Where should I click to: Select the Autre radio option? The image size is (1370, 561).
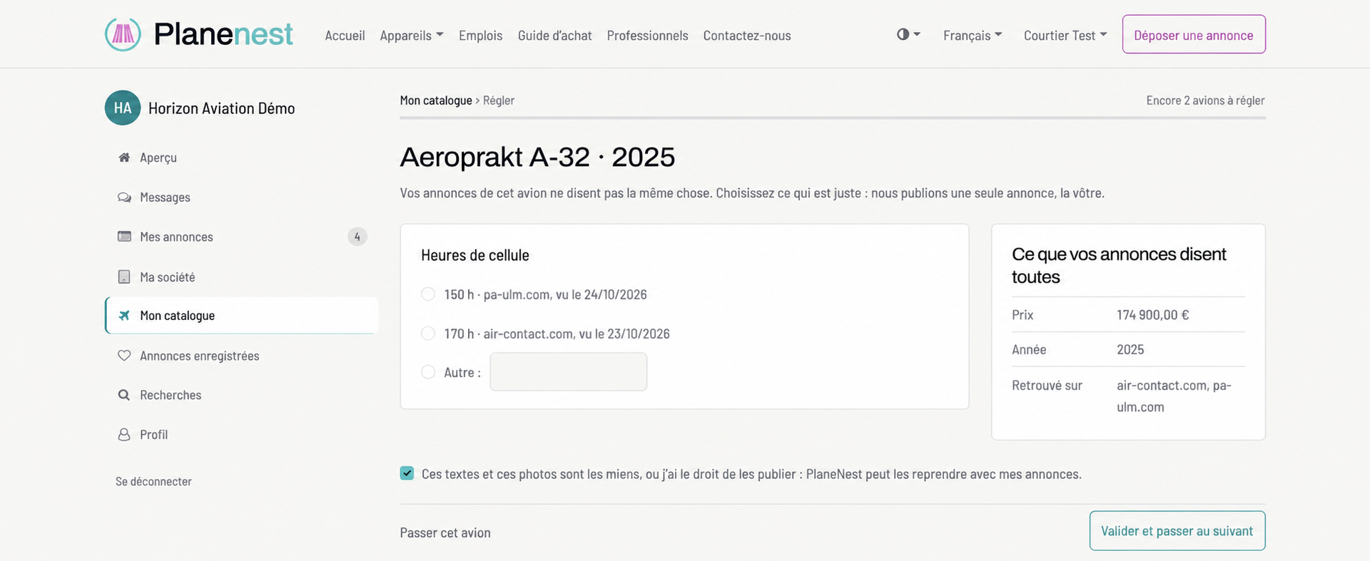click(x=428, y=372)
